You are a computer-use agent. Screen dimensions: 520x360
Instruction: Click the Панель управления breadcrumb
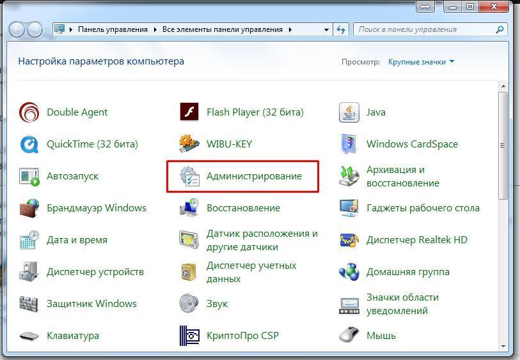(x=113, y=29)
